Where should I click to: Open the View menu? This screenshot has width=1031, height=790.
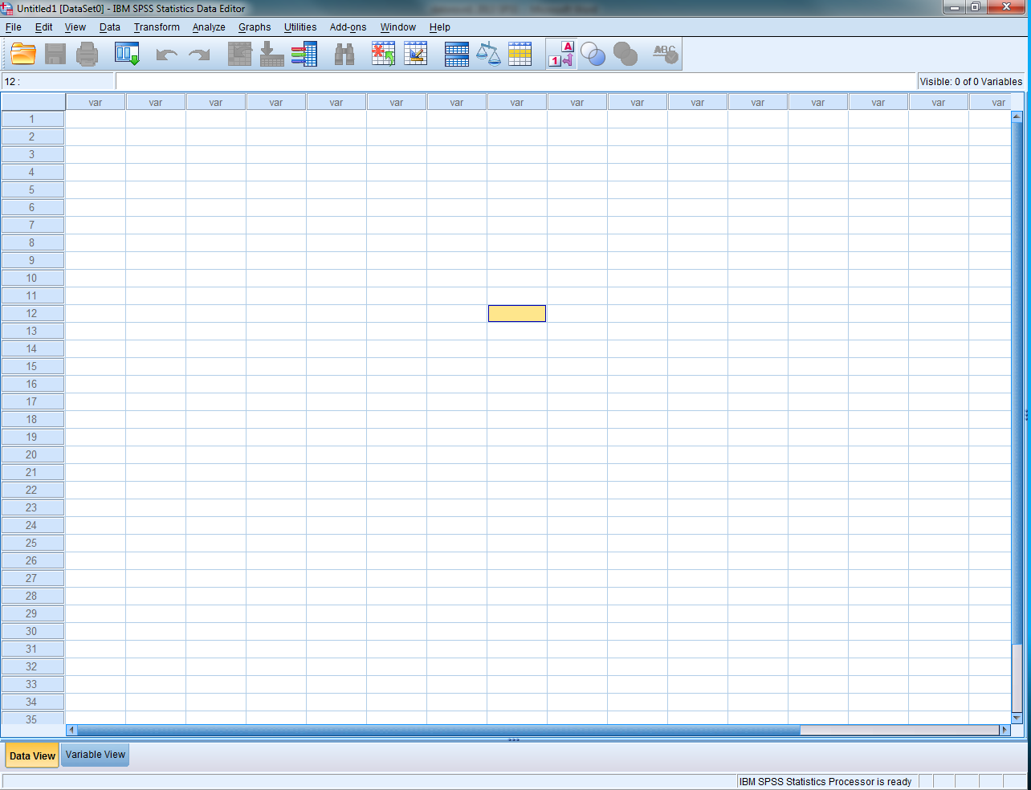click(75, 27)
